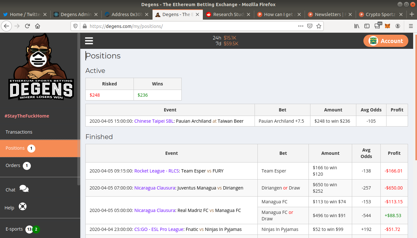
Task: Click the translation extension icon labeled en
Action: 378,26
